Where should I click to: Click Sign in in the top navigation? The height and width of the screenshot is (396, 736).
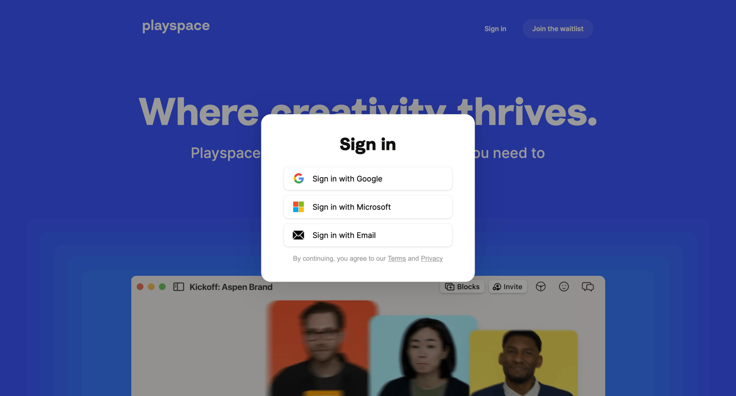(495, 29)
